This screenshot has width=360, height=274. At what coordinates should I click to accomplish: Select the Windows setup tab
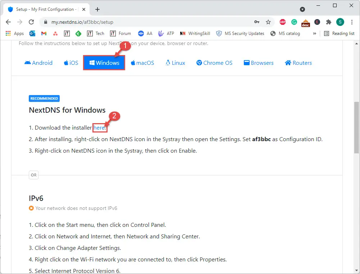[x=104, y=63]
